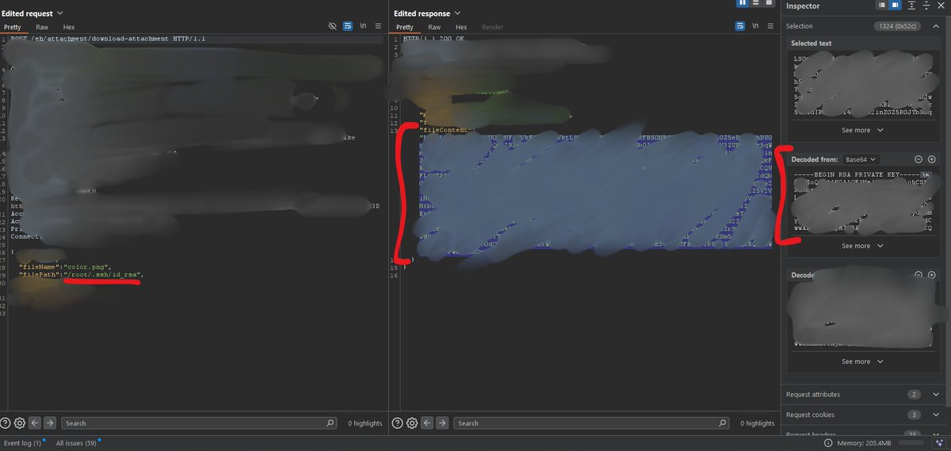Select Hex tab in response pane
Screen dimensions: 951x451
461,27
